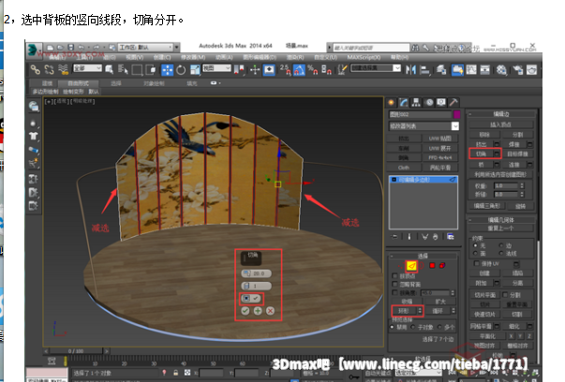The image size is (565, 382).
Task: Open the 工作区 workspace dropdown
Action: point(145,47)
